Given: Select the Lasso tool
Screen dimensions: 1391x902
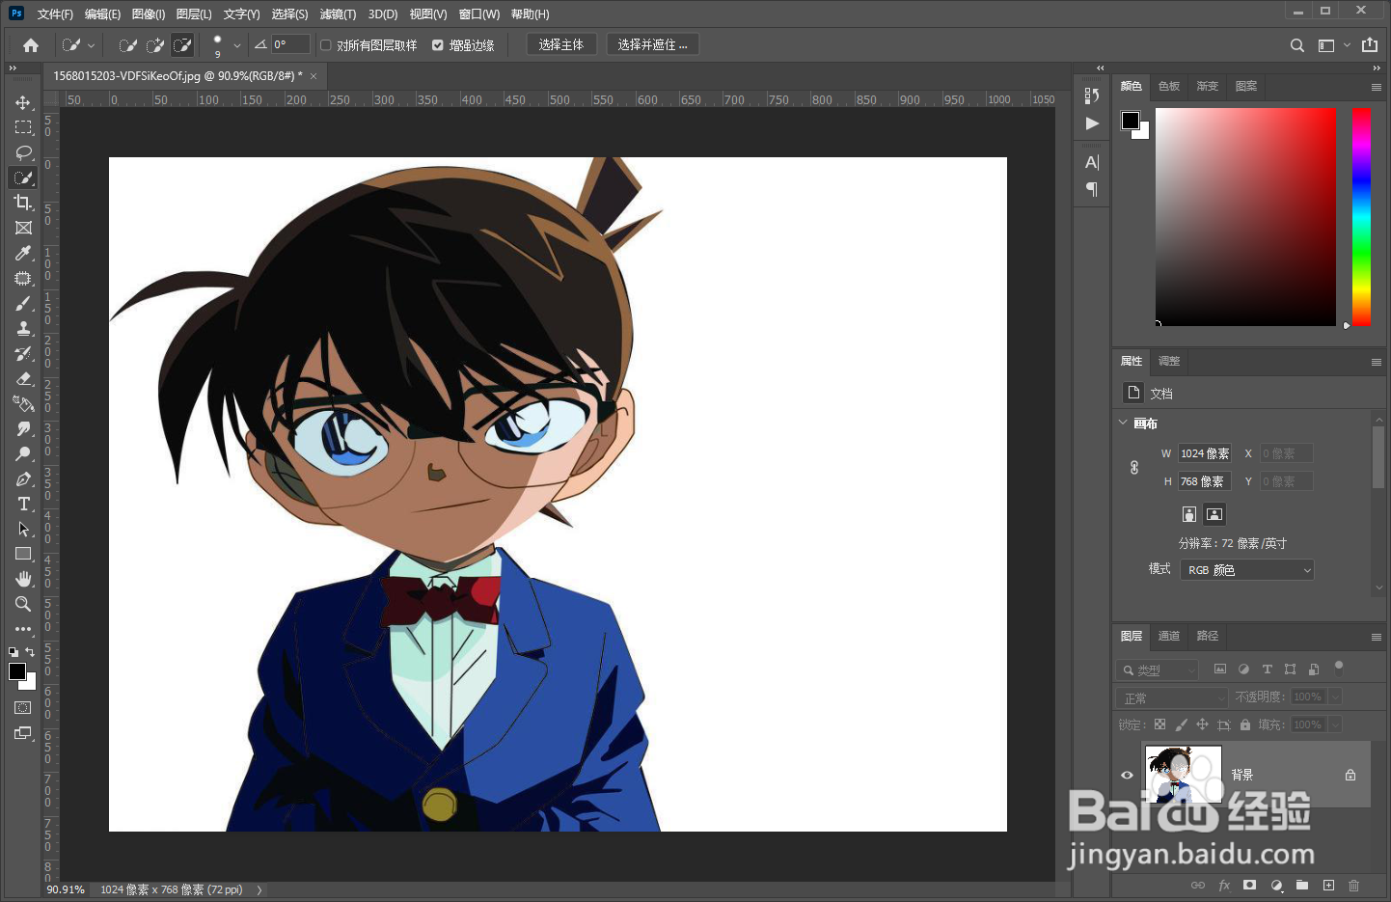Looking at the screenshot, I should coord(23,152).
